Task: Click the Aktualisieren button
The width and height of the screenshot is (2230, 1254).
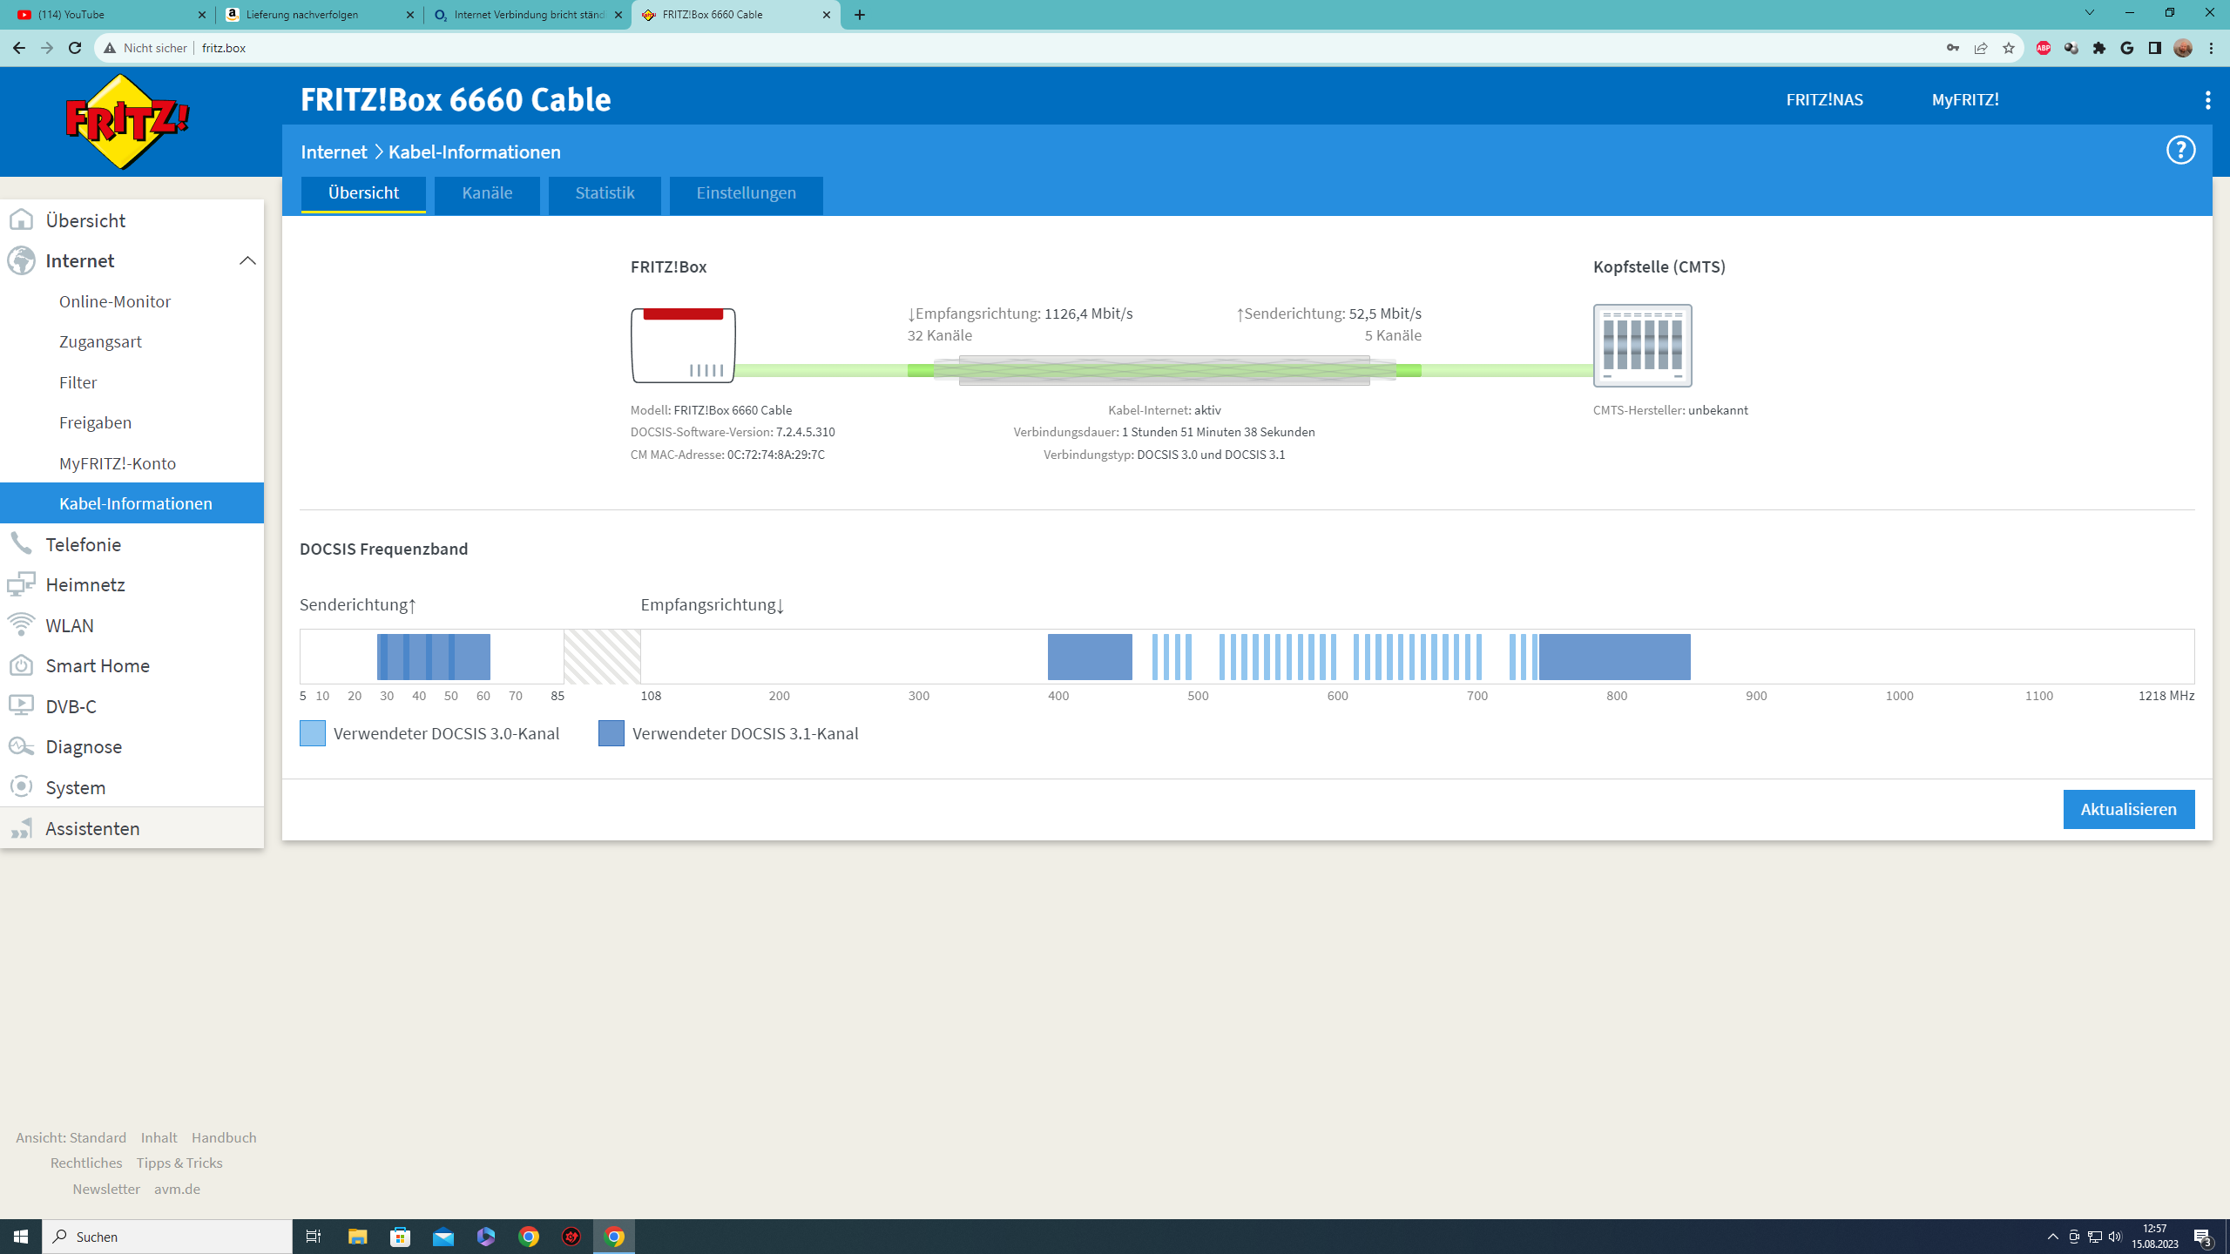Action: 2128,809
